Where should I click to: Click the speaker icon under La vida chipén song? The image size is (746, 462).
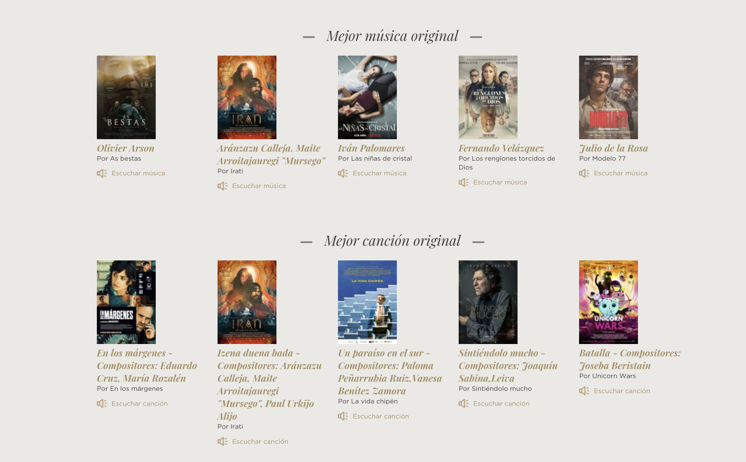(343, 416)
